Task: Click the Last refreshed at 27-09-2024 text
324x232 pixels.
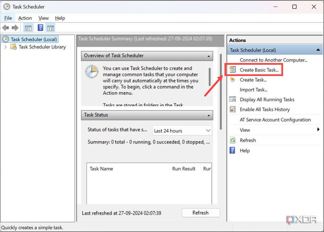Action: pyautogui.click(x=121, y=213)
